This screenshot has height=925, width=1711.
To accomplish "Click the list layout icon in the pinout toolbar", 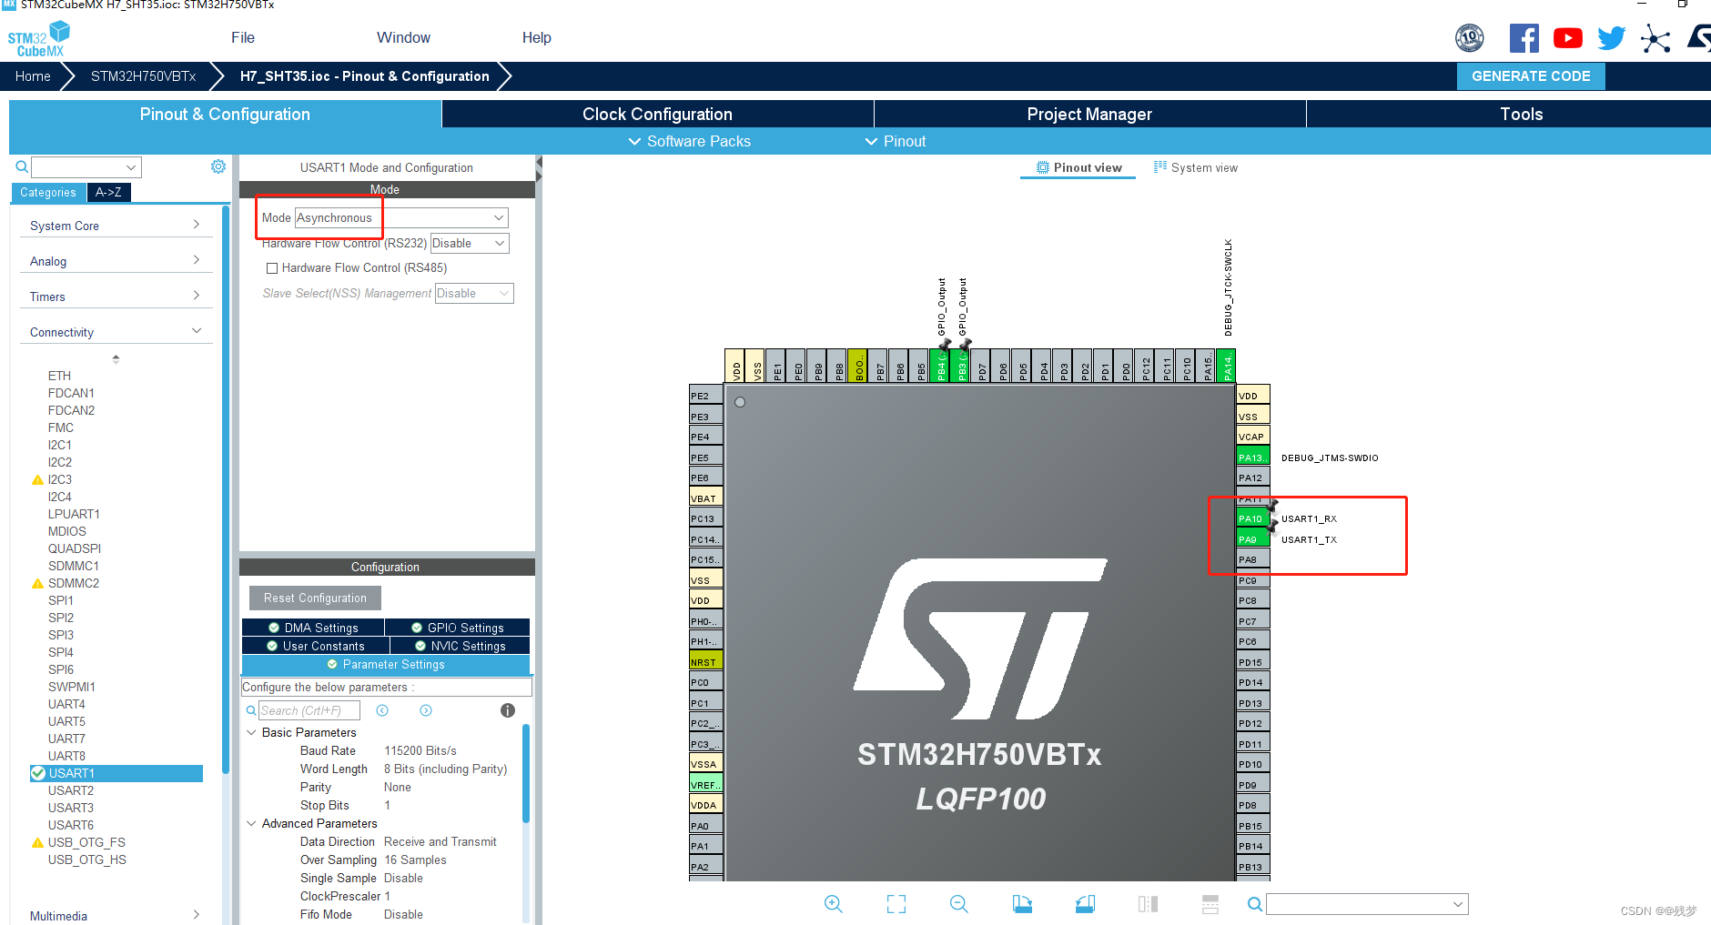I will pyautogui.click(x=1210, y=904).
